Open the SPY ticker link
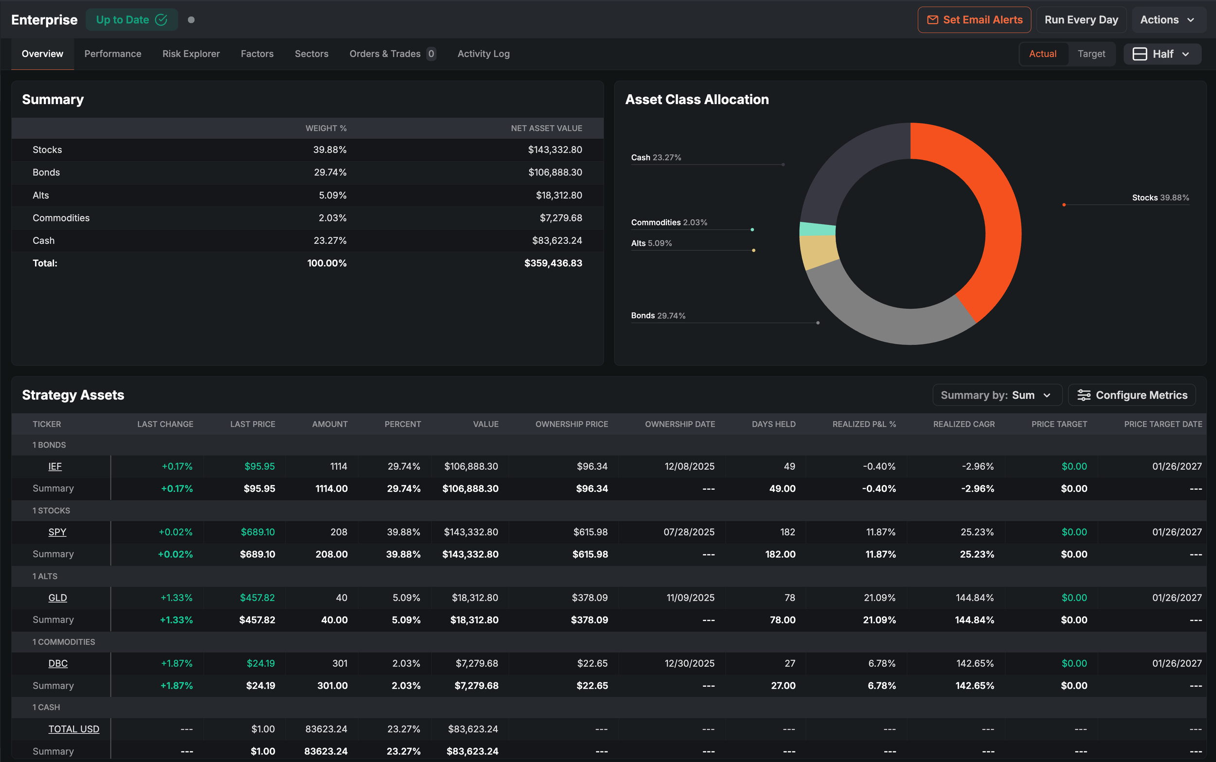The width and height of the screenshot is (1216, 762). (x=57, y=532)
